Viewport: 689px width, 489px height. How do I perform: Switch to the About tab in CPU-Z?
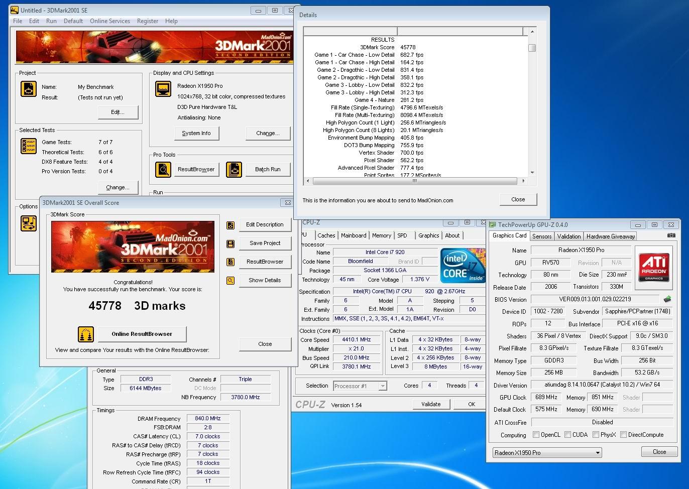pyautogui.click(x=452, y=235)
